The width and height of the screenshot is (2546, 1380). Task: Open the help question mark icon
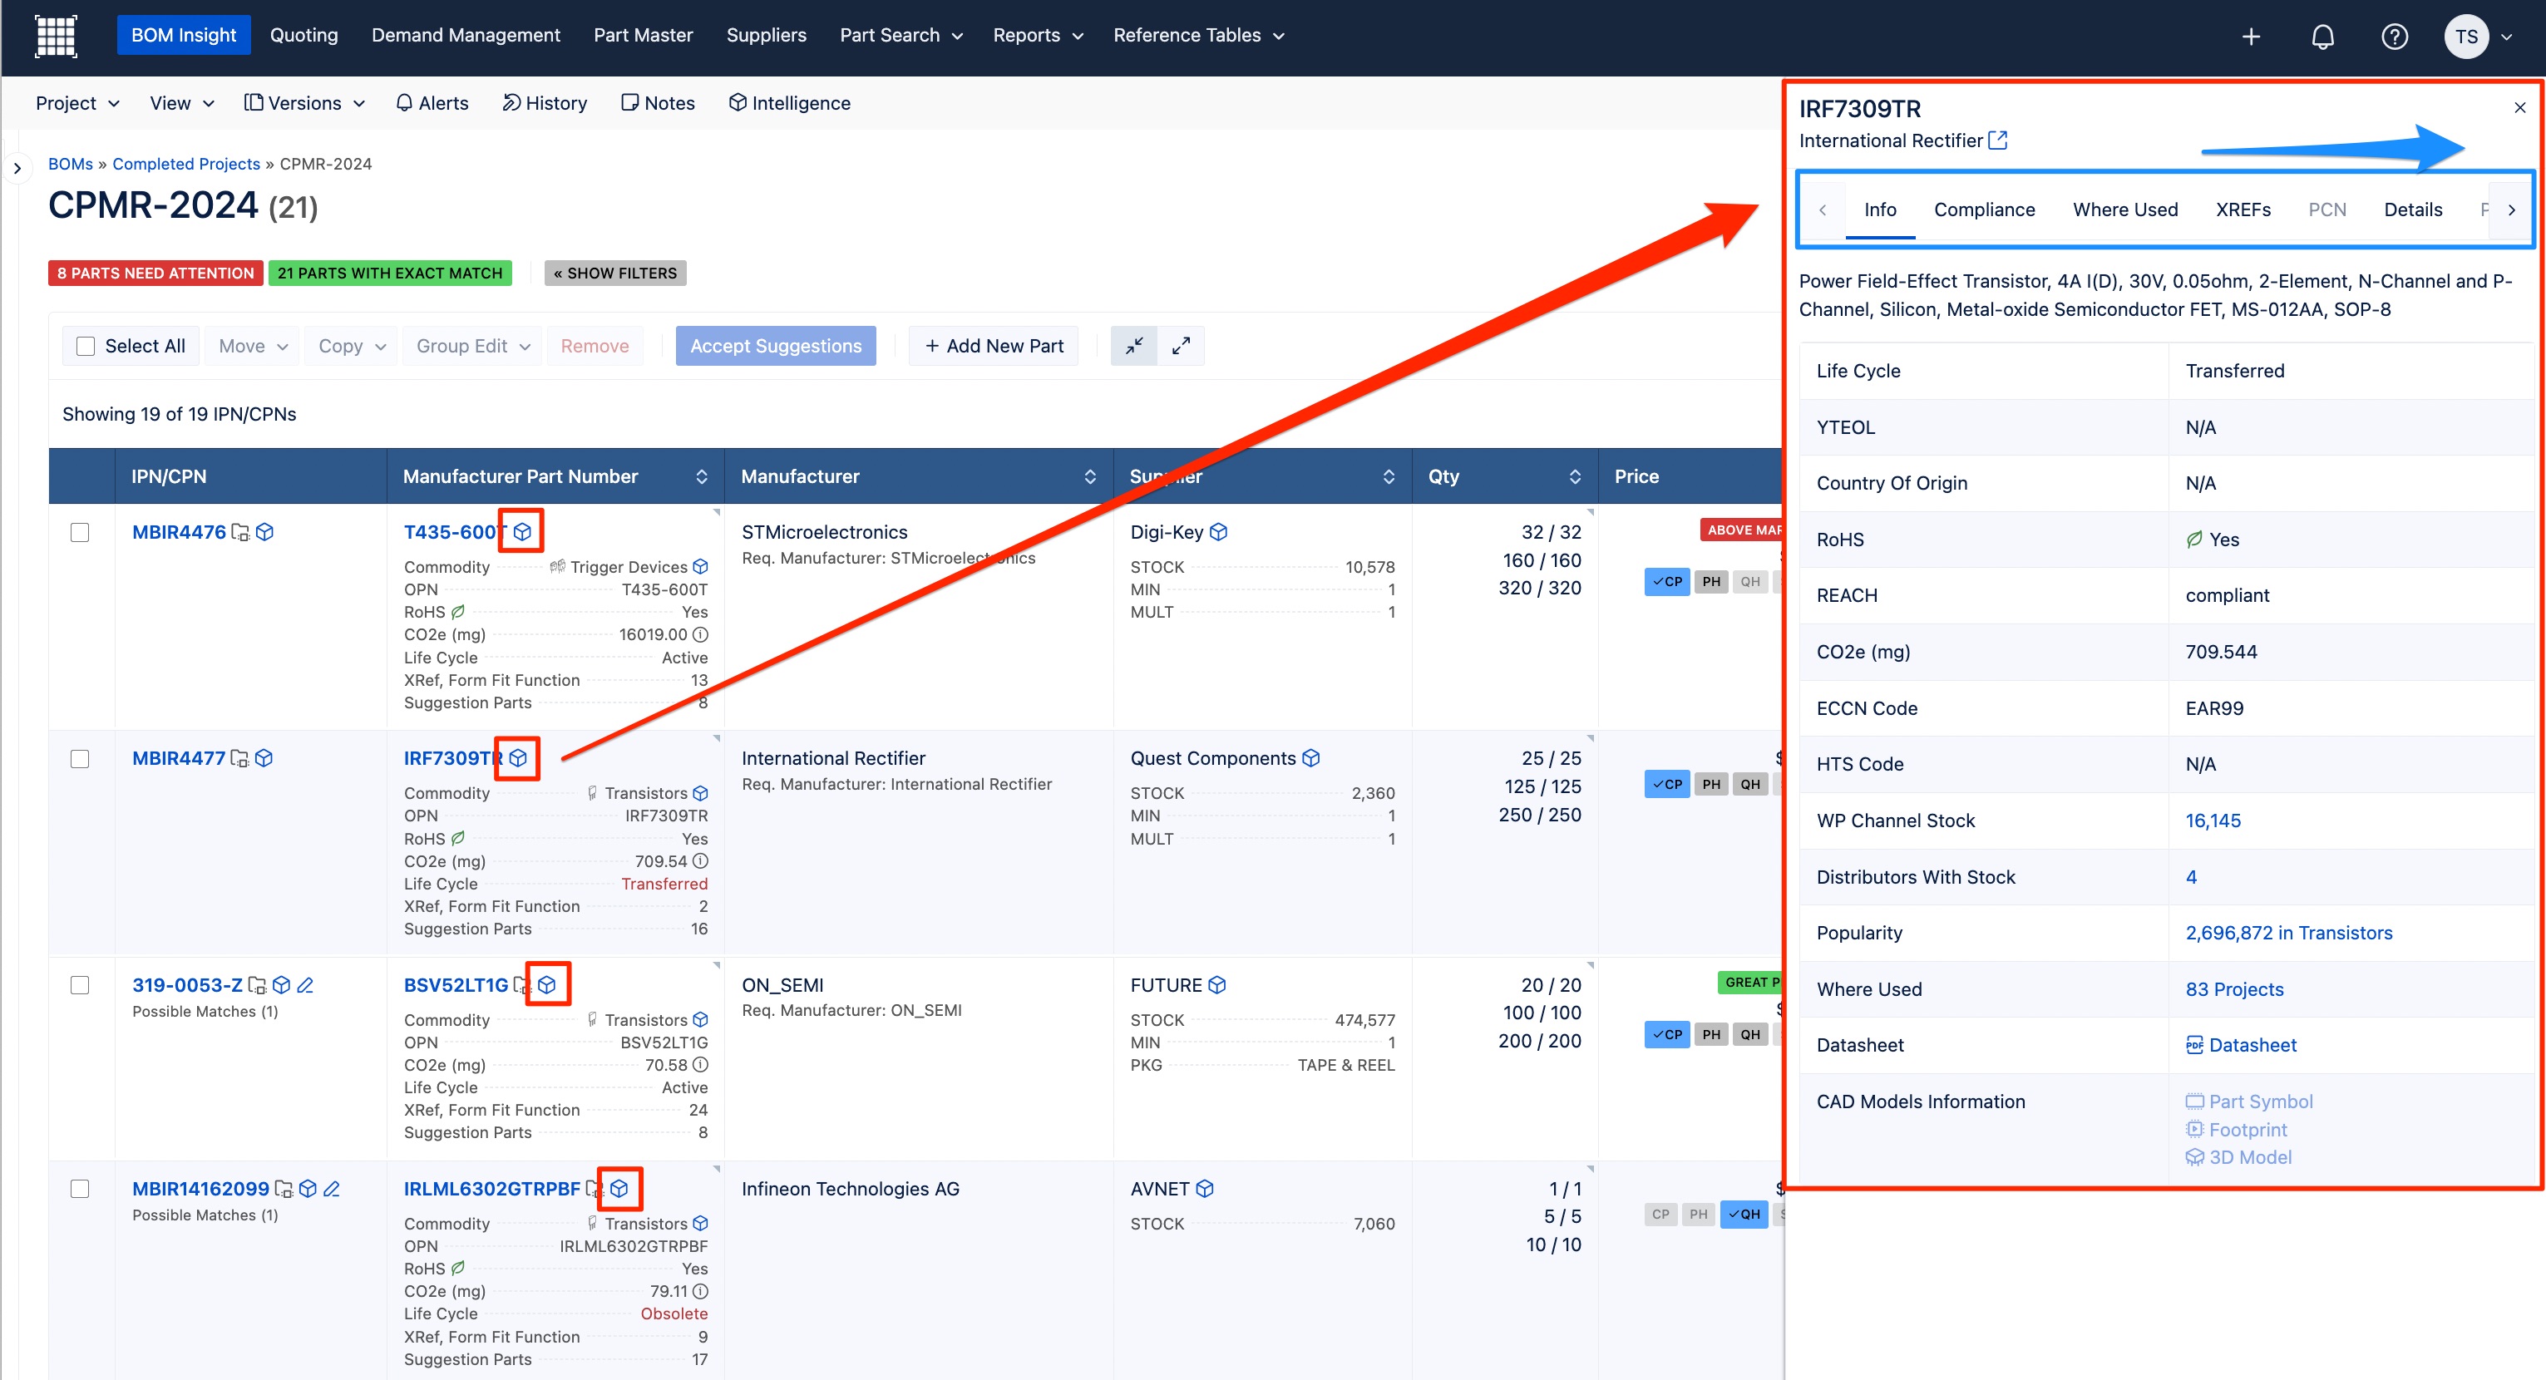[2394, 37]
